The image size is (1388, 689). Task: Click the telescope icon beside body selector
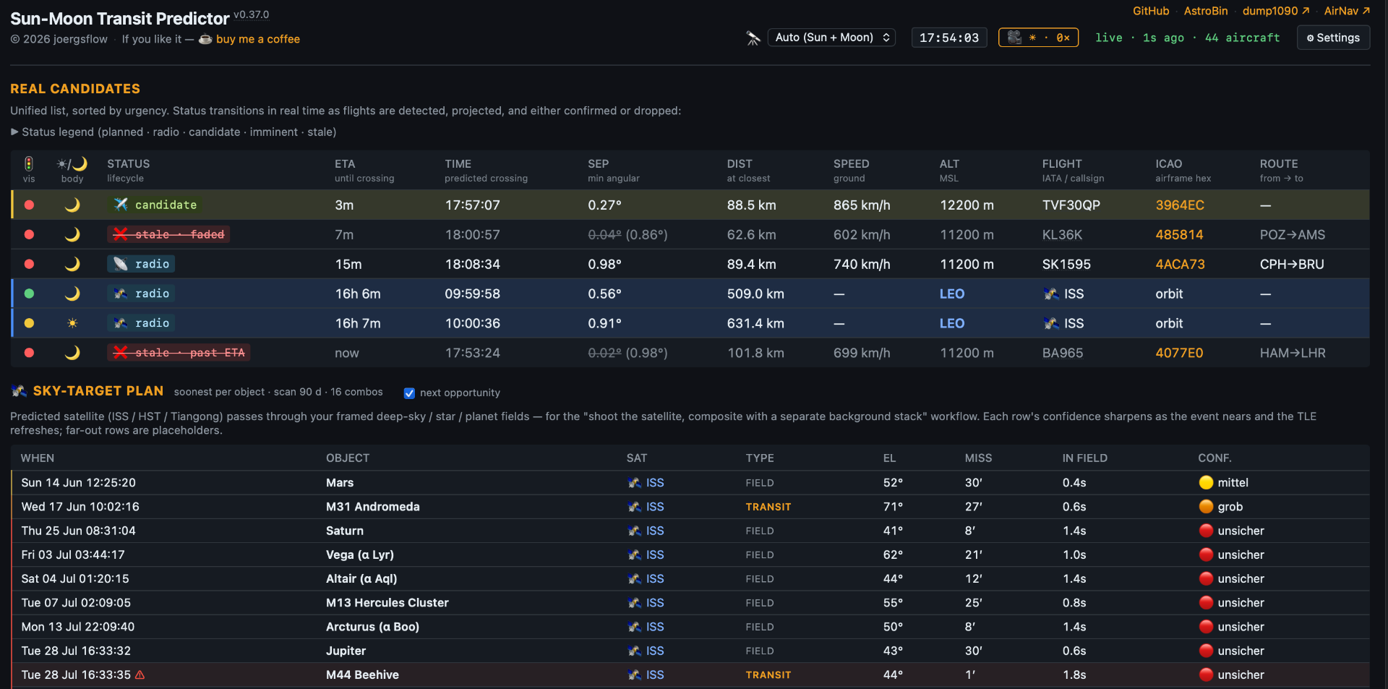(753, 38)
